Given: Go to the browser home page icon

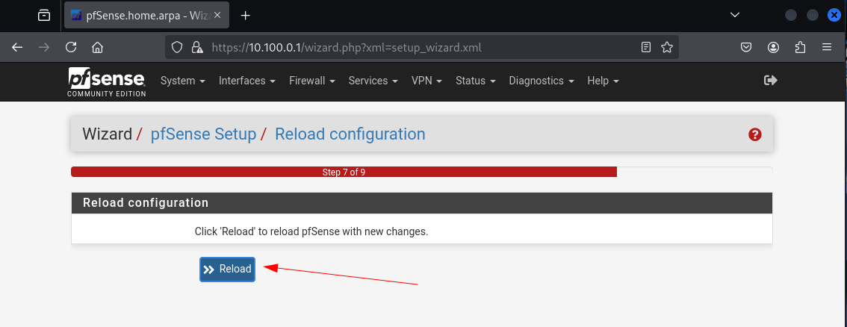Looking at the screenshot, I should [97, 48].
